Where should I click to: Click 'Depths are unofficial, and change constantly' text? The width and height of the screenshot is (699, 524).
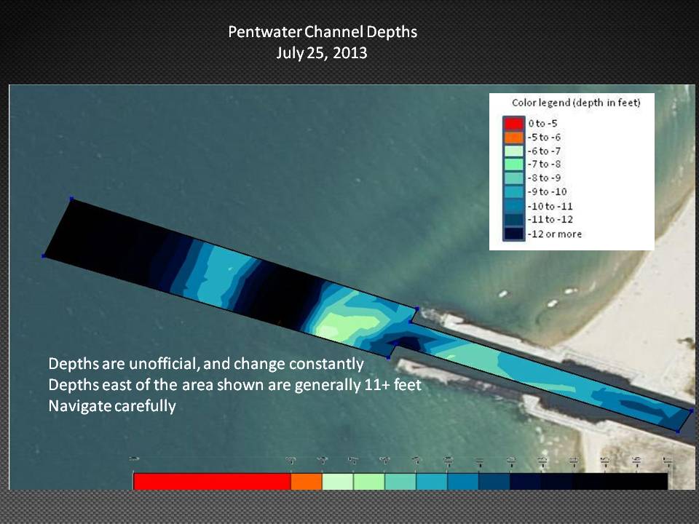click(205, 363)
